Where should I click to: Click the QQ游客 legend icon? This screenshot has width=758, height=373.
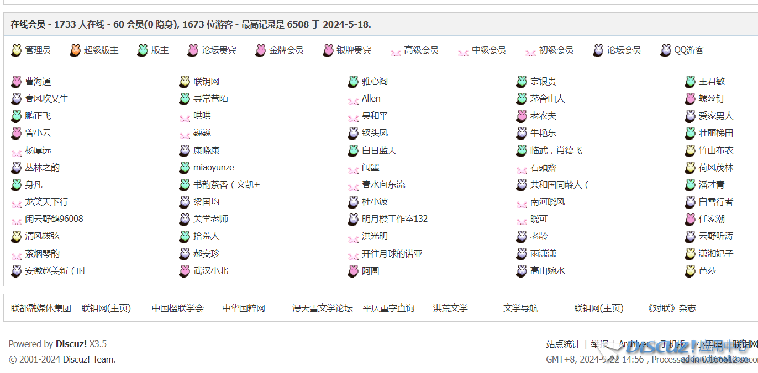pyautogui.click(x=666, y=50)
